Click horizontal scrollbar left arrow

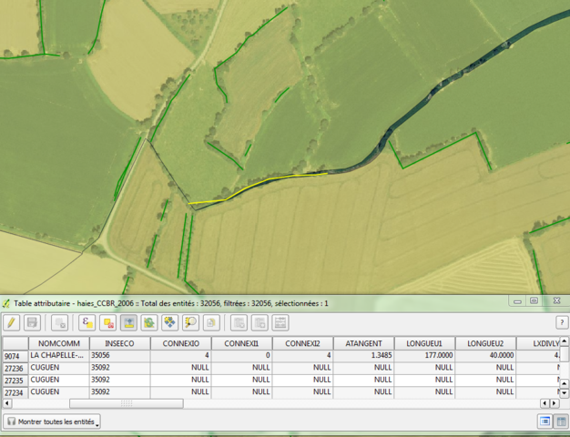[7, 403]
